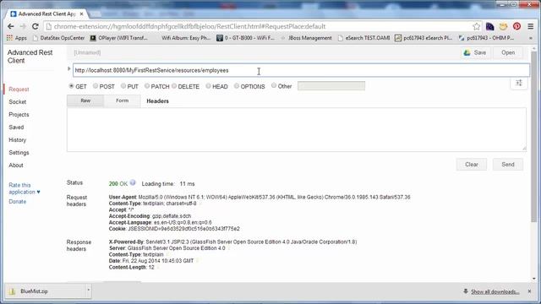
Task: Bookmark this page with the star icon
Action: click(x=477, y=26)
